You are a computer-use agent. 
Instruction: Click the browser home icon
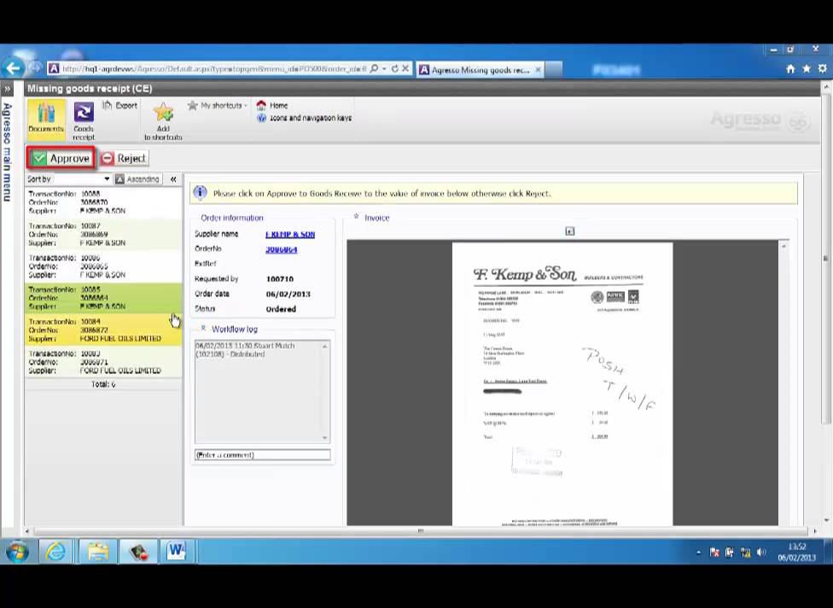pos(790,68)
